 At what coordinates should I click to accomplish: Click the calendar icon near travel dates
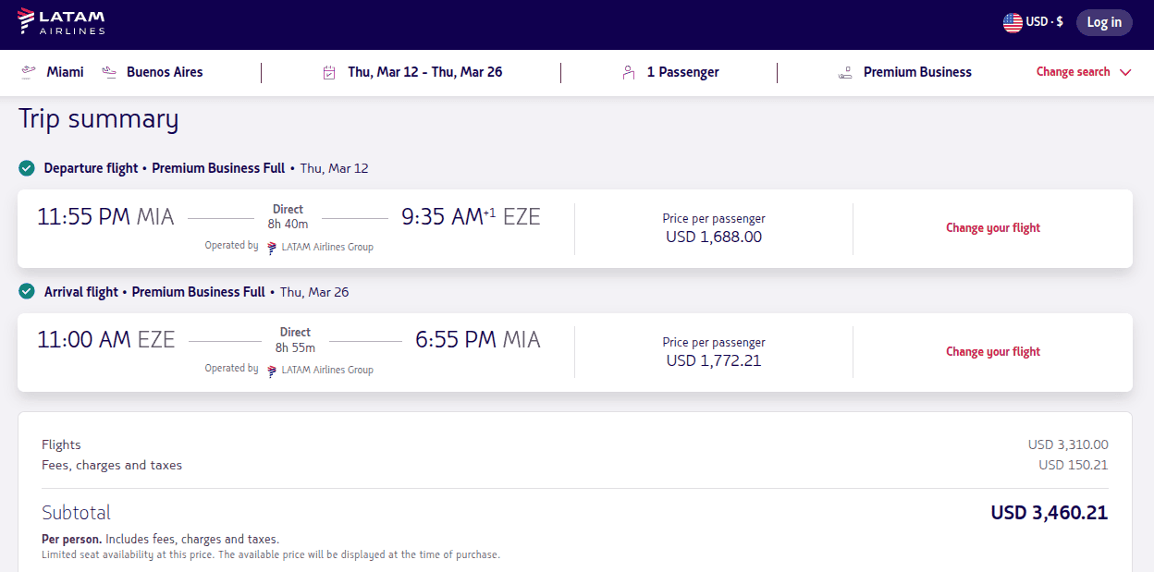(329, 71)
